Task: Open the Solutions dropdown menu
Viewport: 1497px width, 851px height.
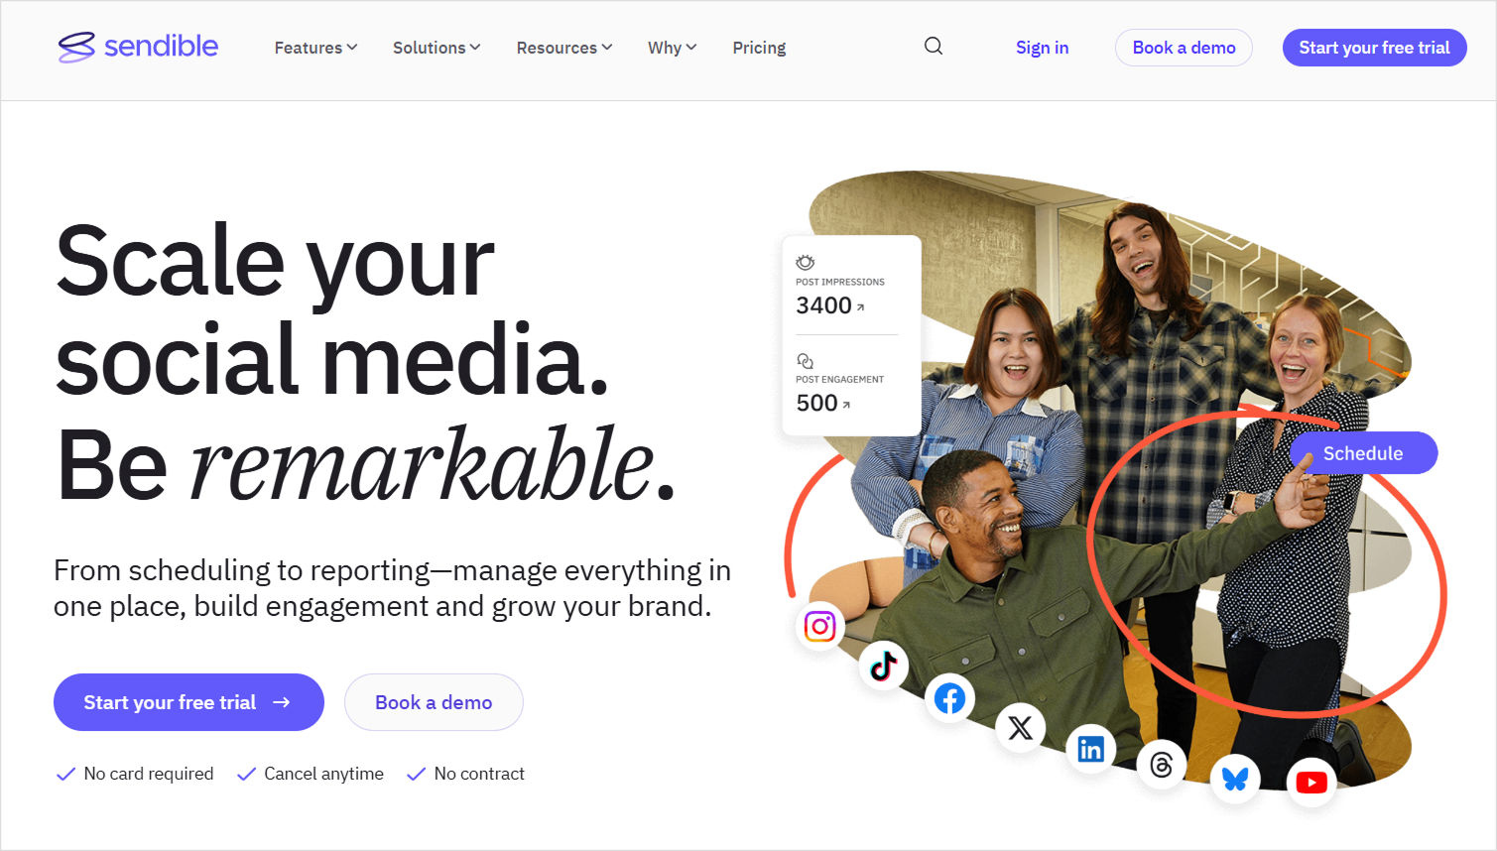Action: coord(437,48)
